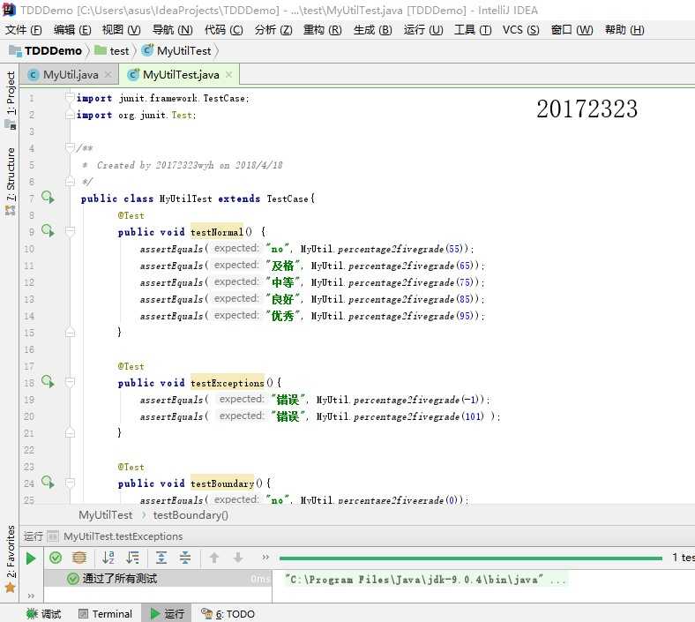The height and width of the screenshot is (622, 695).
Task: Collapse all test results
Action: 185,558
